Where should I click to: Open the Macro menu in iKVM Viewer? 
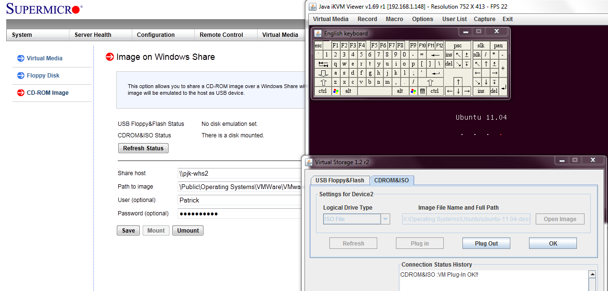coord(394,19)
